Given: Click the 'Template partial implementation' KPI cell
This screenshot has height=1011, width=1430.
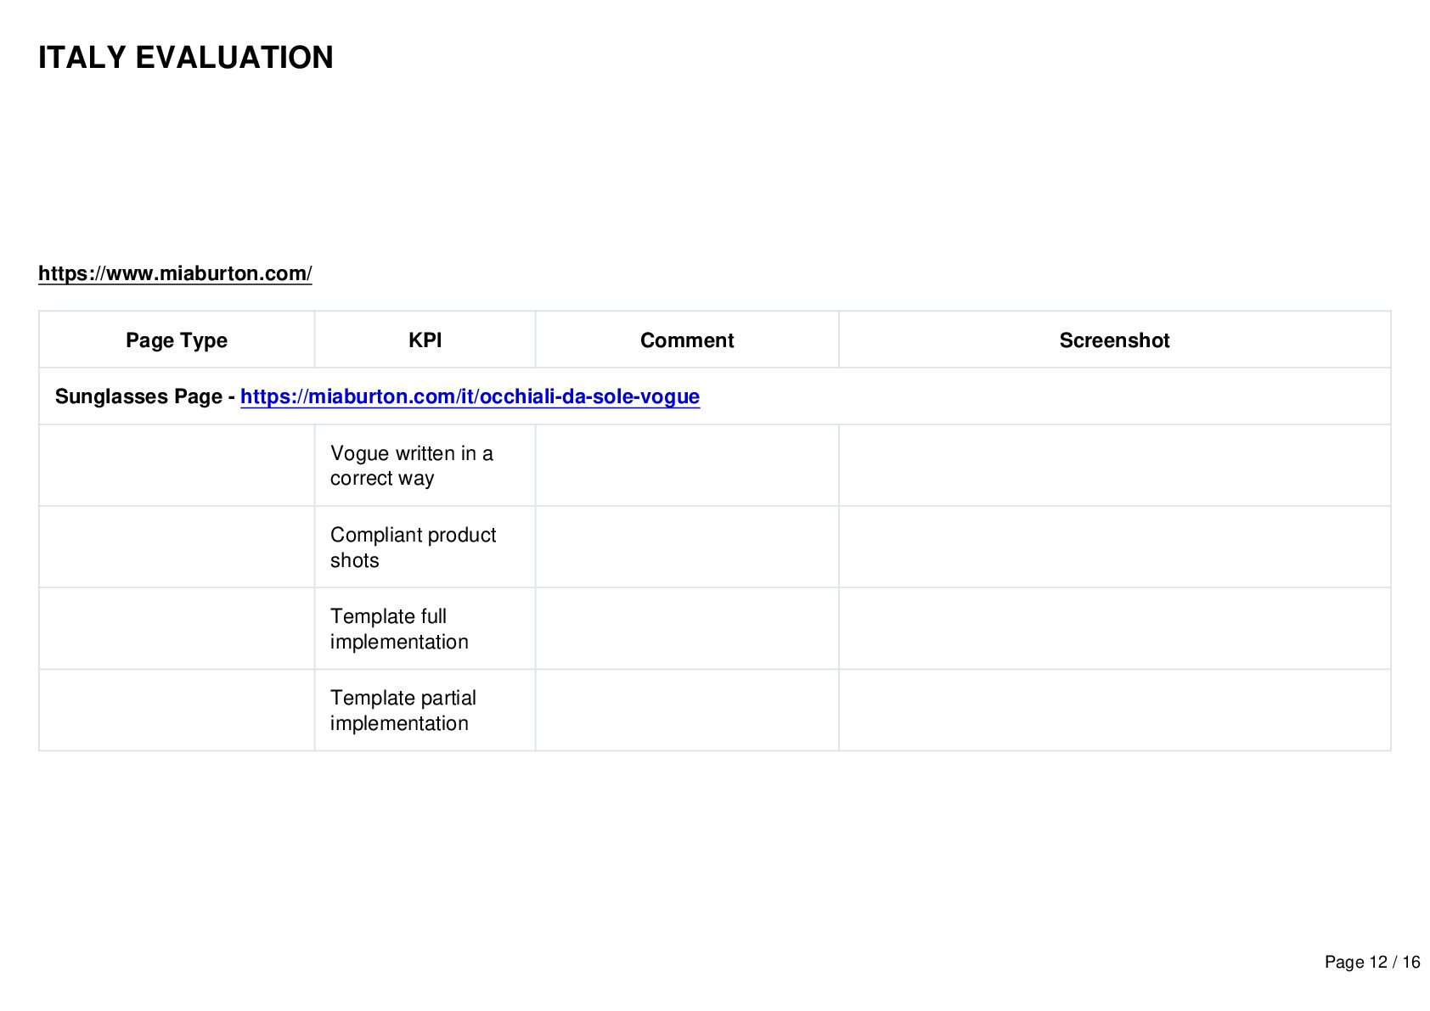Looking at the screenshot, I should [425, 710].
